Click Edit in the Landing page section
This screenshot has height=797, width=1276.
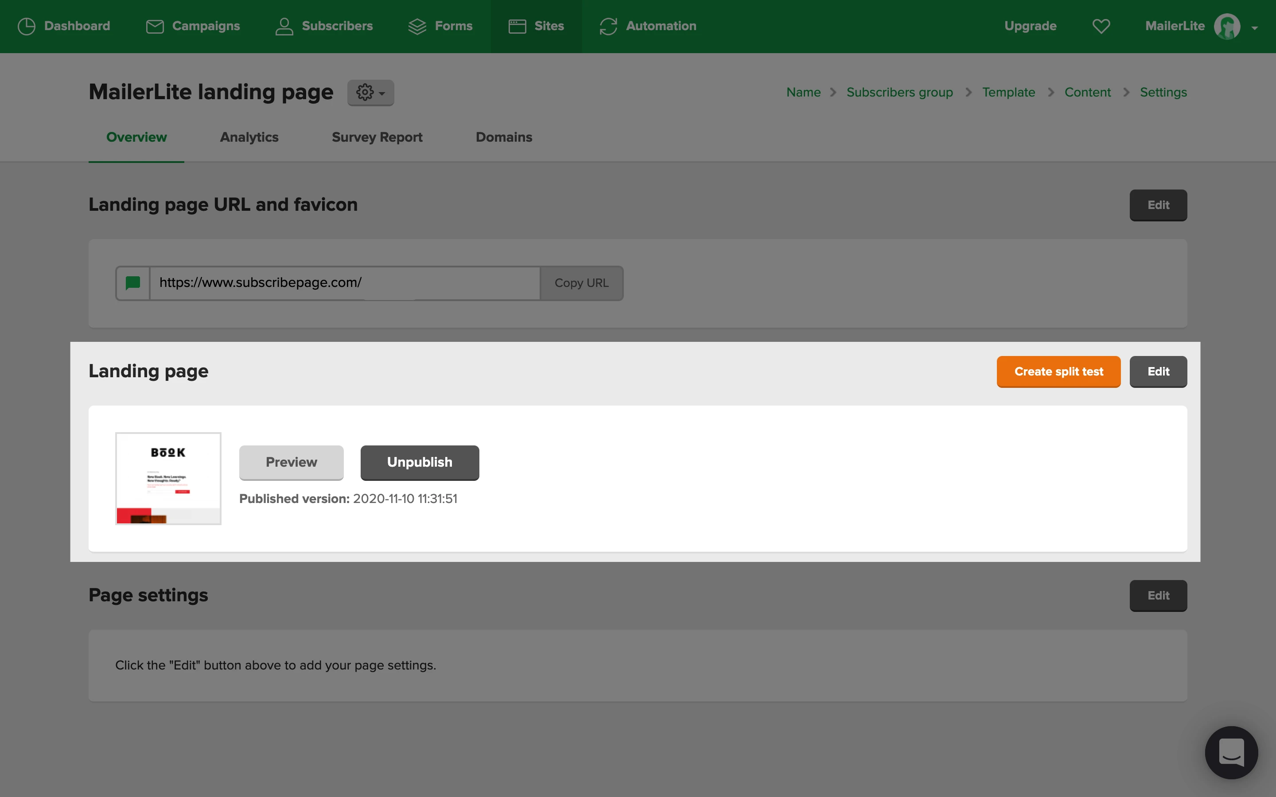tap(1158, 371)
